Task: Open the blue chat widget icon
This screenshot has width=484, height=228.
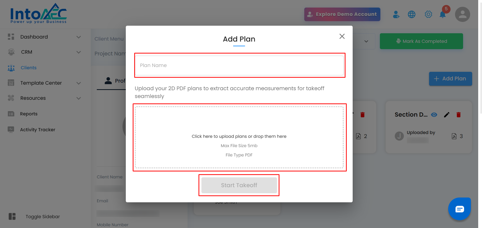Action: pos(459,209)
